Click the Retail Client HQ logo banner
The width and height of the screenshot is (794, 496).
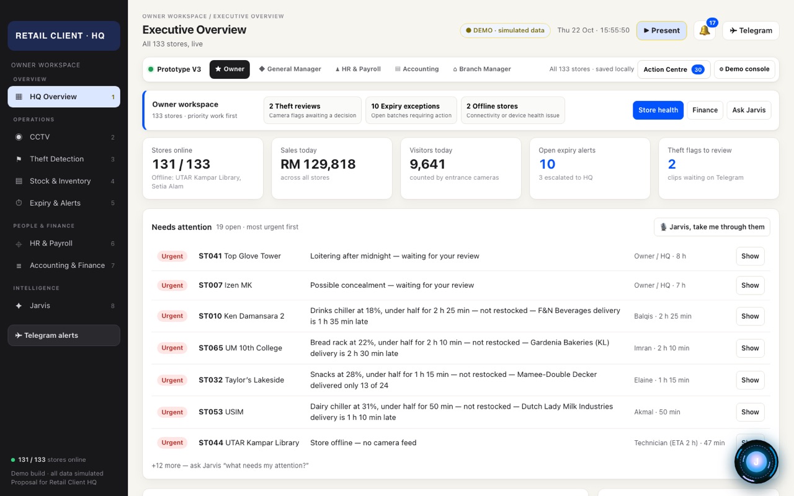coord(64,36)
